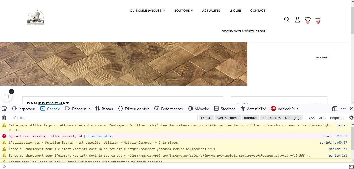Open the Documents à télécharger link
The image size is (354, 169).
(243, 31)
